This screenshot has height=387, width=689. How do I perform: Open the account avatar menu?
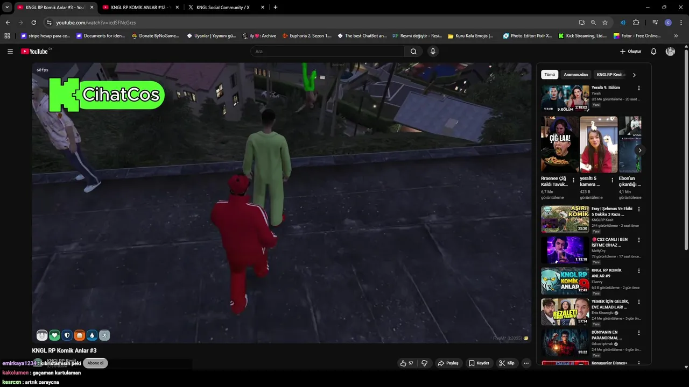[x=670, y=52]
